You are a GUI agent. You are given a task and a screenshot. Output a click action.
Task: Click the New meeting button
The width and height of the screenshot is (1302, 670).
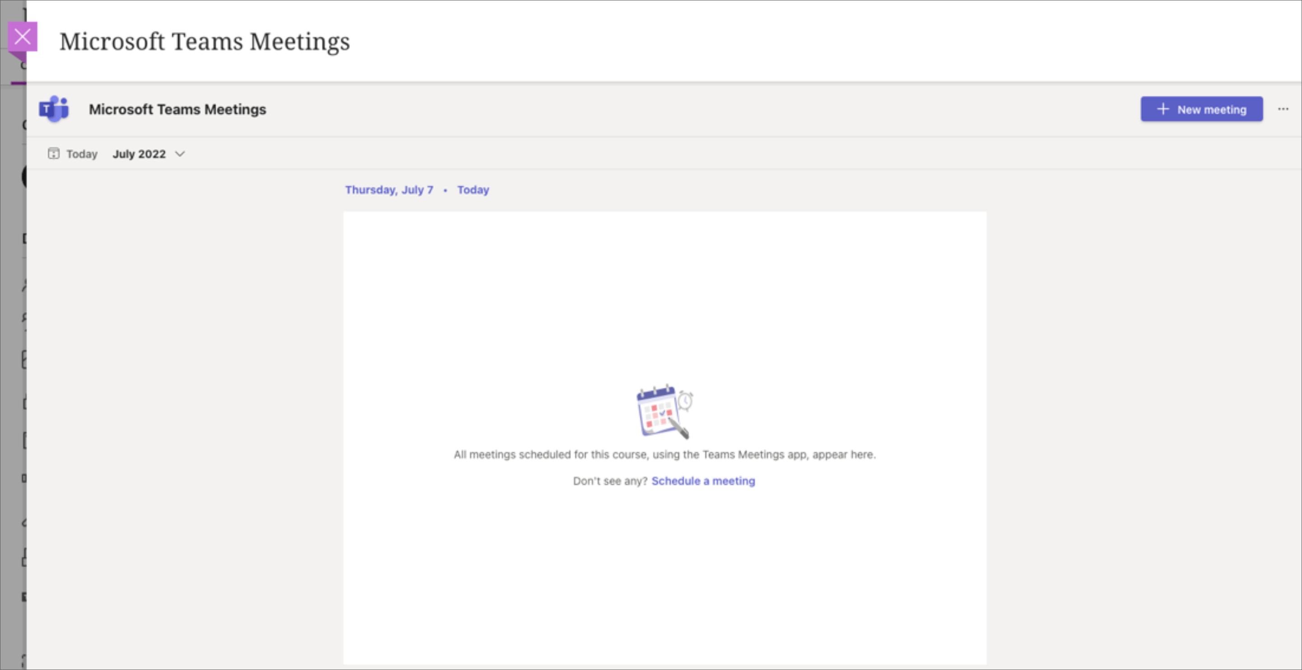(x=1202, y=109)
